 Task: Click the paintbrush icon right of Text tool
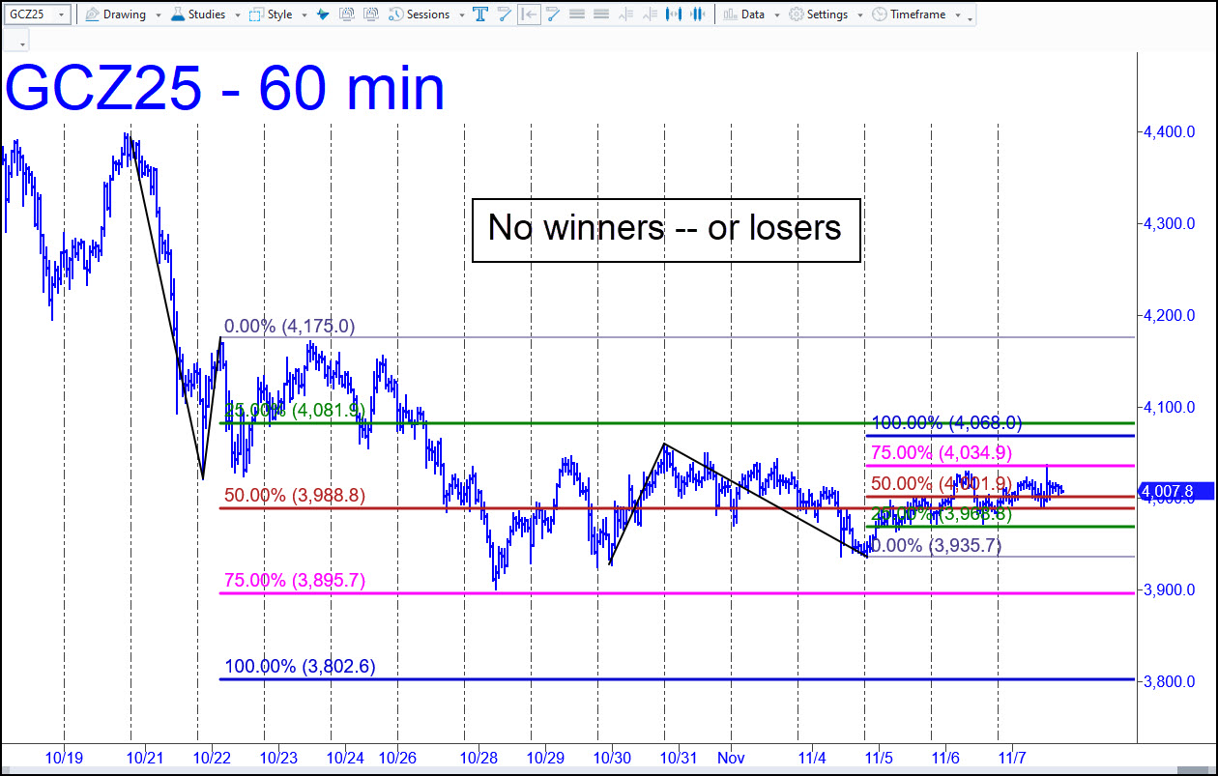pyautogui.click(x=504, y=14)
